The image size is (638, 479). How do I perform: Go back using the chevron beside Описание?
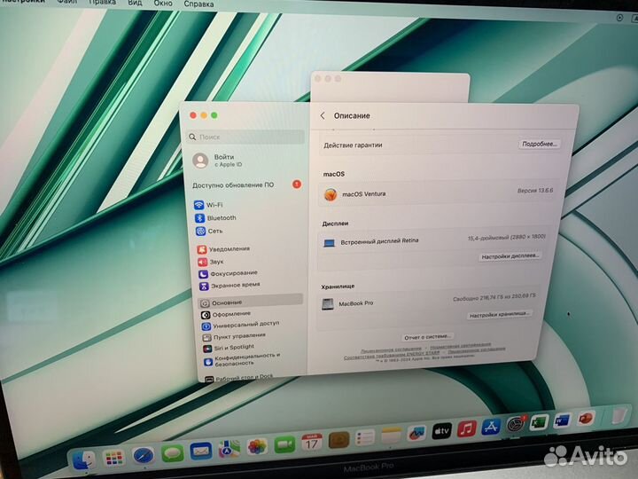[x=323, y=115]
